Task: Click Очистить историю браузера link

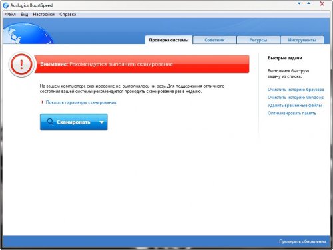Action: (x=296, y=90)
